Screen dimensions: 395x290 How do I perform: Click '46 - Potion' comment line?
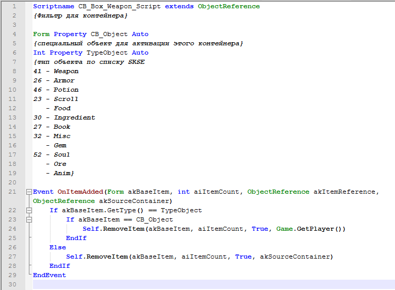[x=56, y=90]
